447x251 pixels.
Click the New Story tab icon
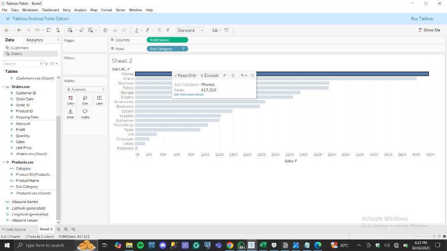(73, 229)
